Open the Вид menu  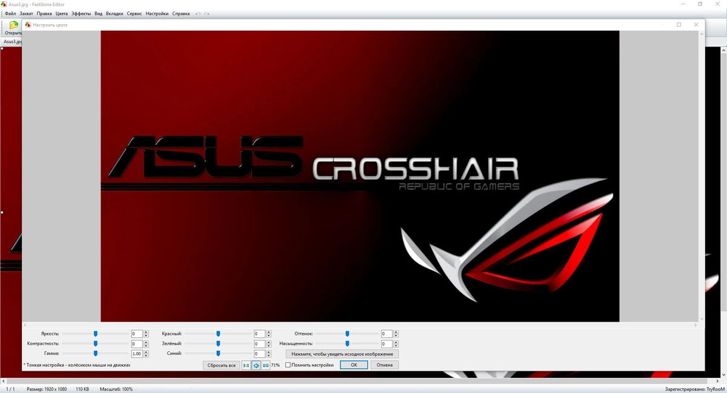coord(98,13)
